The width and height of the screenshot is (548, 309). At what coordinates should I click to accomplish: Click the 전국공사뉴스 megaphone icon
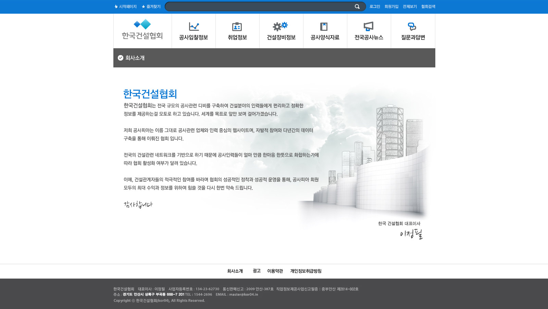coord(369,26)
